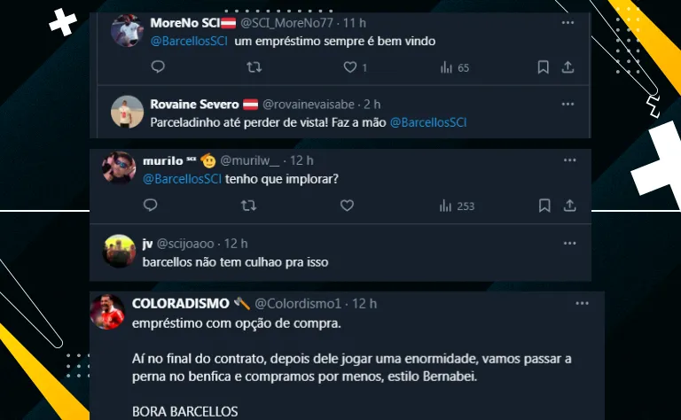
Task: Retweet MoreNo SCI's tweet
Action: tap(253, 67)
